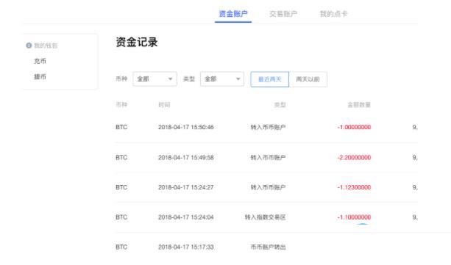Screen dimensions: 451x265
Task: Expand the 类型 dropdown set to 全部
Action: [222, 79]
